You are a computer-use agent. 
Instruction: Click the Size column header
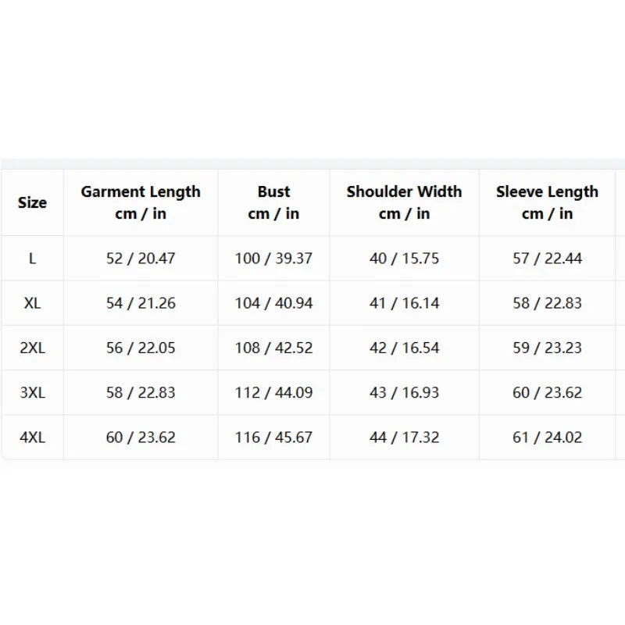tap(32, 202)
